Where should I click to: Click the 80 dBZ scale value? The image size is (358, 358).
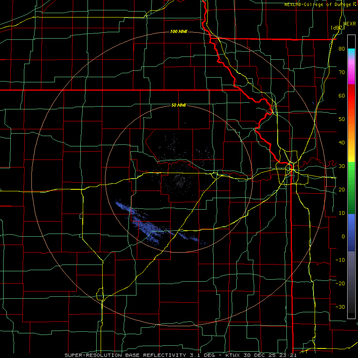(342, 49)
